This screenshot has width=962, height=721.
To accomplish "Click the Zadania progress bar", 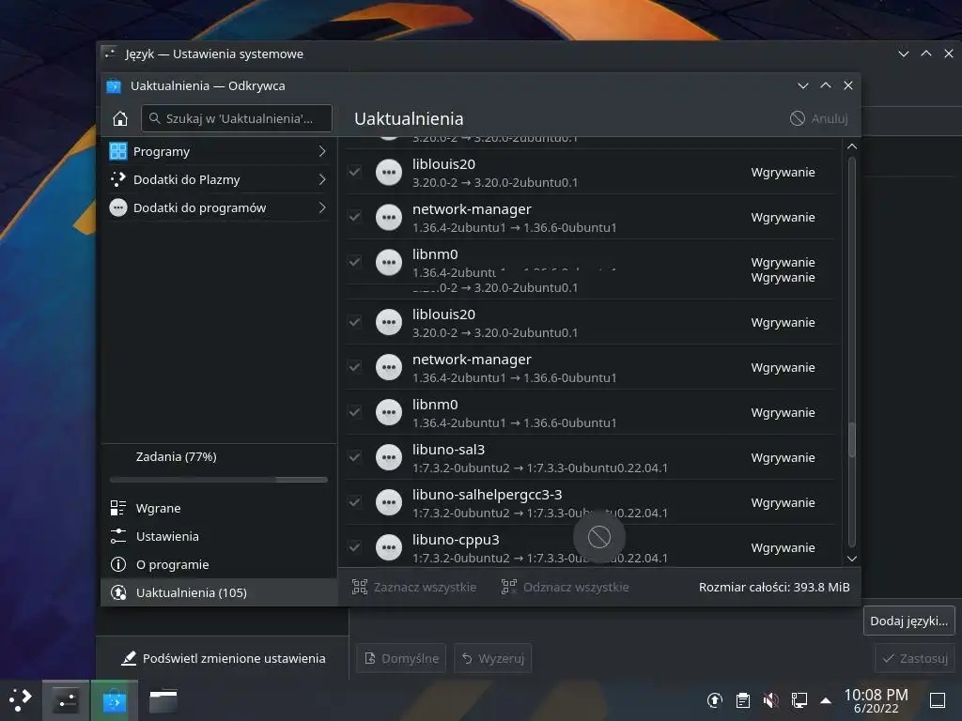I will coord(218,480).
